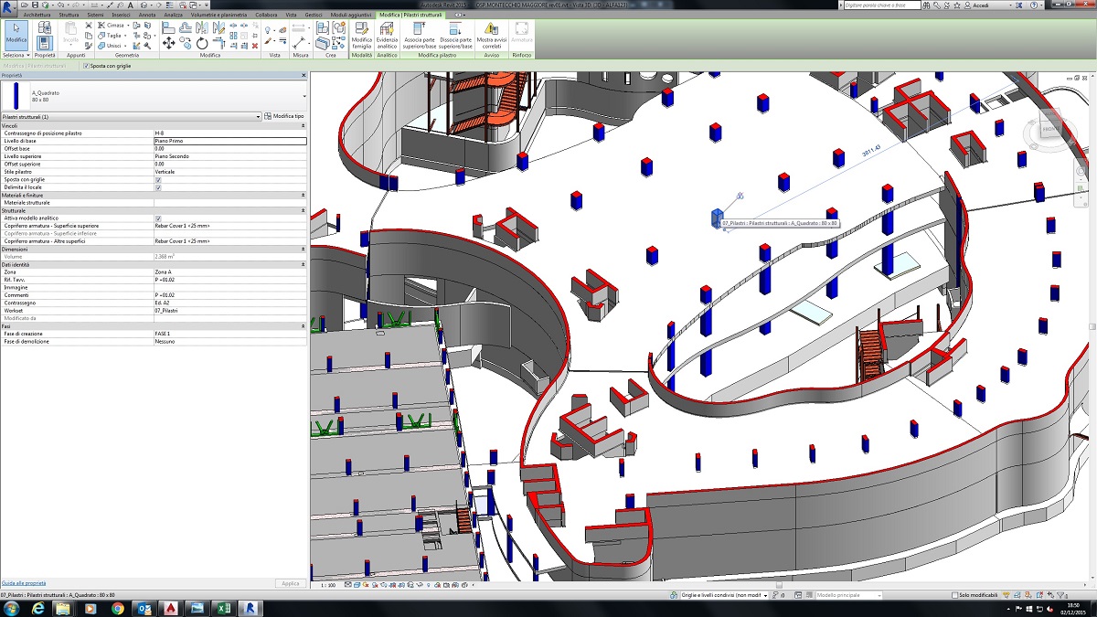The width and height of the screenshot is (1097, 617).
Task: Open the Pilastri strutturali filter dropdown
Action: coord(258,117)
